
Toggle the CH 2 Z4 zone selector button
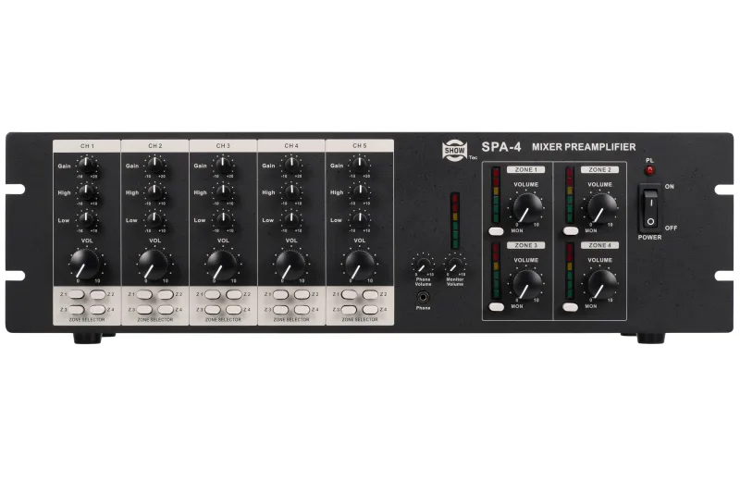[166, 310]
